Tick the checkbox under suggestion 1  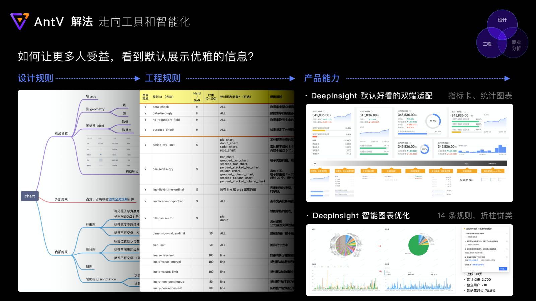click(466, 237)
